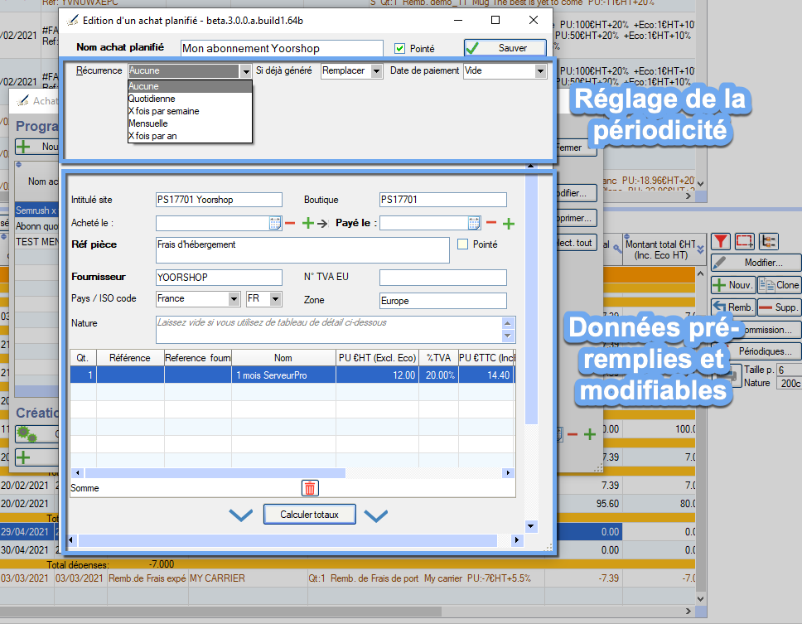This screenshot has width=802, height=624.
Task: Click the calendar icon in Acheté le field
Action: pyautogui.click(x=275, y=223)
